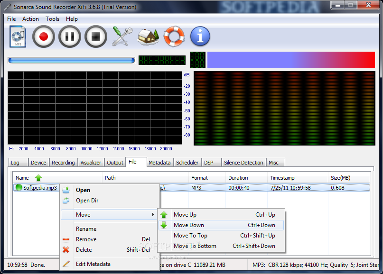Open settings via screwdriver and wrench icon
The height and width of the screenshot is (274, 383).
122,37
